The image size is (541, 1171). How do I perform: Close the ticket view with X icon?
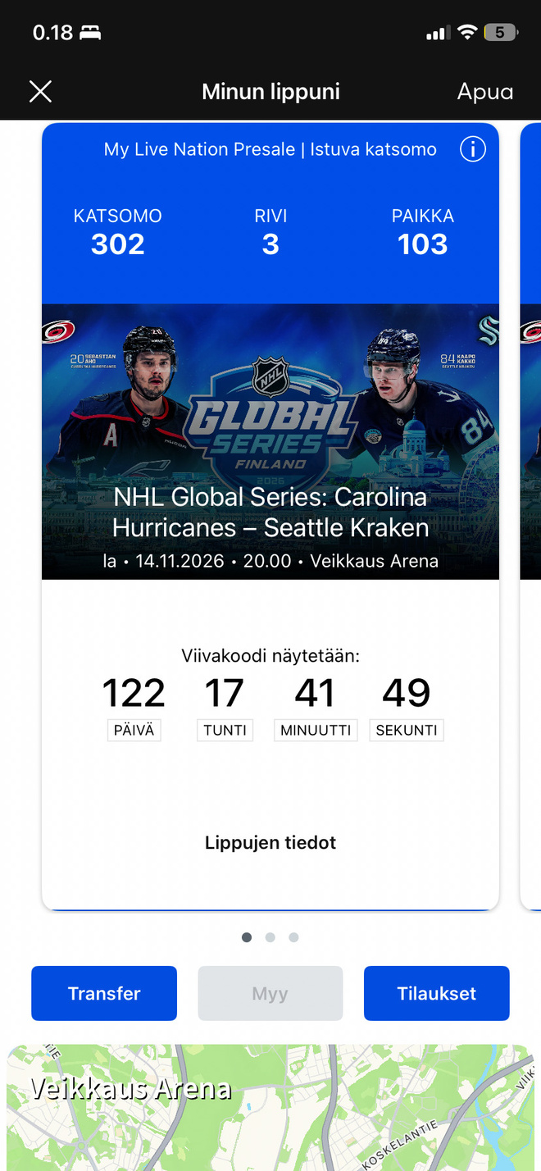coord(40,92)
